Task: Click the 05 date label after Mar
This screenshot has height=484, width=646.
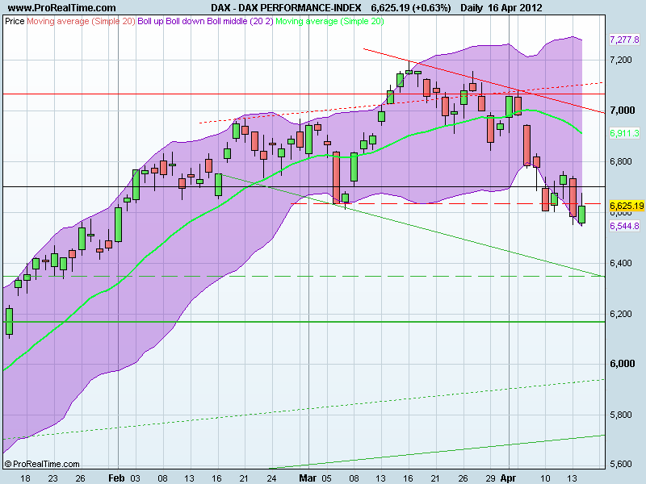Action: click(327, 478)
